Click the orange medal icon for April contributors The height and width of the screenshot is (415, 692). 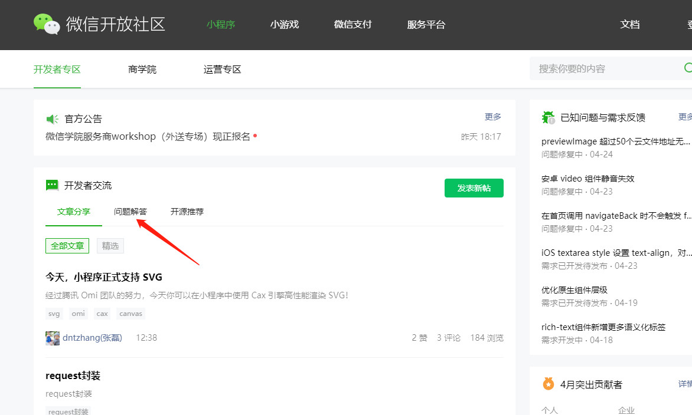point(548,384)
